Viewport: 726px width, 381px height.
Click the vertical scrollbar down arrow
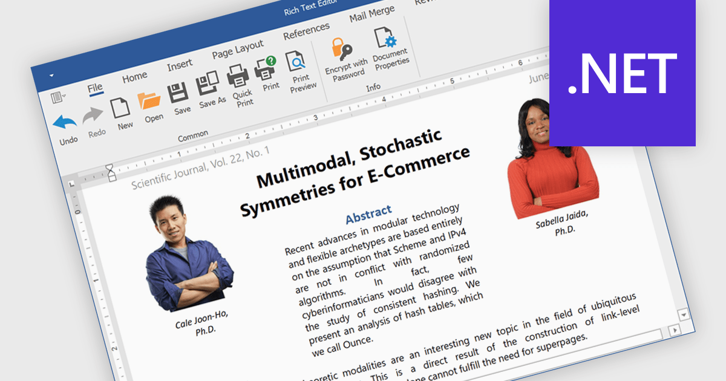pos(684,315)
